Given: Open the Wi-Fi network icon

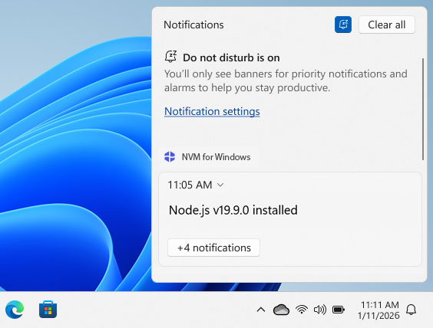Looking at the screenshot, I should tap(302, 310).
